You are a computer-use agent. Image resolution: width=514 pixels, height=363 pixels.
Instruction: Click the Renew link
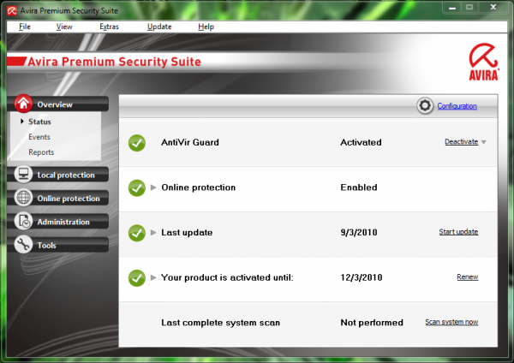click(x=468, y=277)
